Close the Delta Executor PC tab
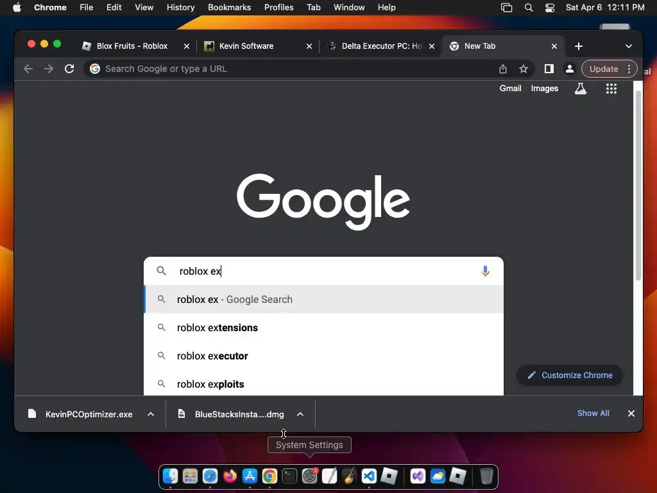 [x=432, y=46]
